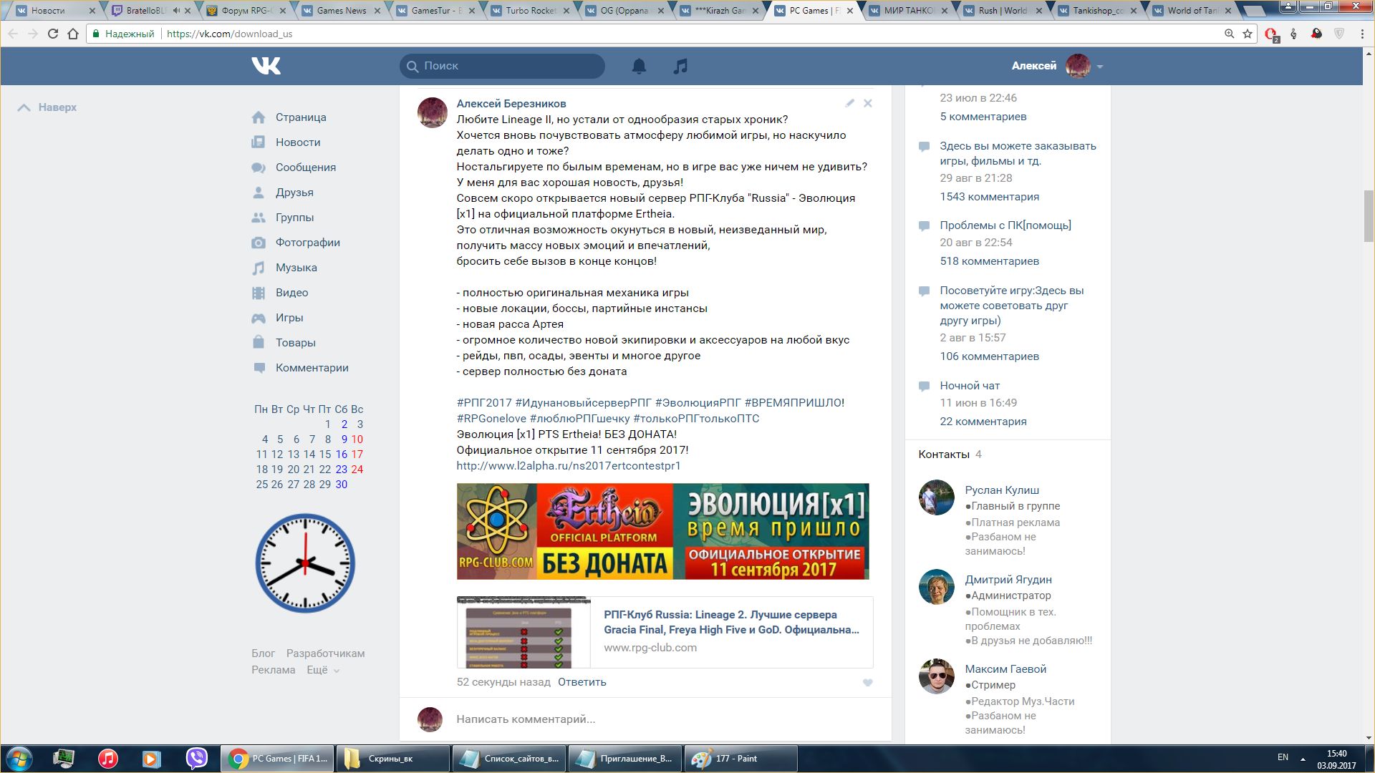Click Ответить under the comment
1375x773 pixels.
[582, 682]
